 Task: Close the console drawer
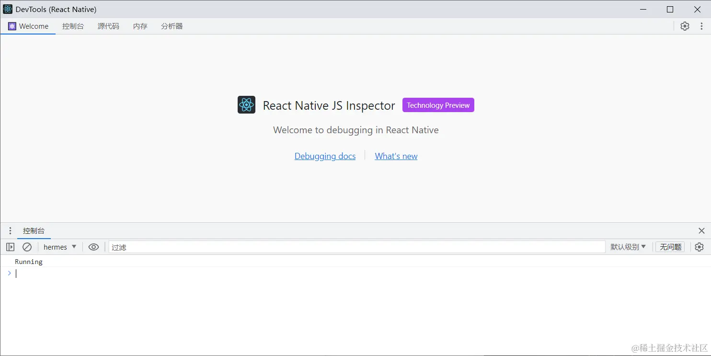(x=701, y=231)
